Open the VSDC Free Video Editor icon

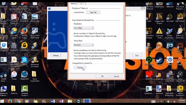pos(170,76)
